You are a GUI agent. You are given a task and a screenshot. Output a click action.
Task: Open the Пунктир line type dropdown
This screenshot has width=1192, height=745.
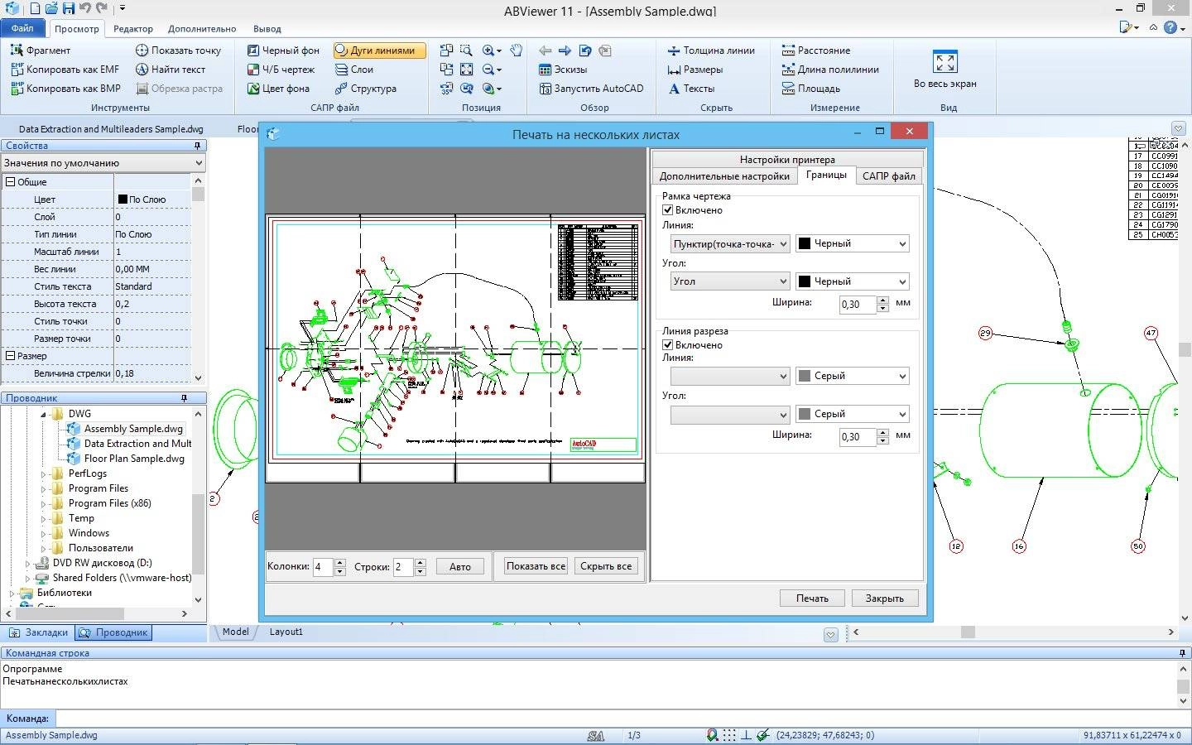click(x=730, y=244)
